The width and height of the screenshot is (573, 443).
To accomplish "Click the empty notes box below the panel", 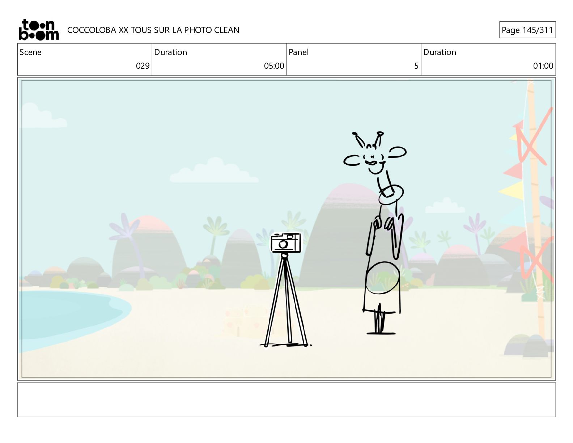I will coord(286,400).
